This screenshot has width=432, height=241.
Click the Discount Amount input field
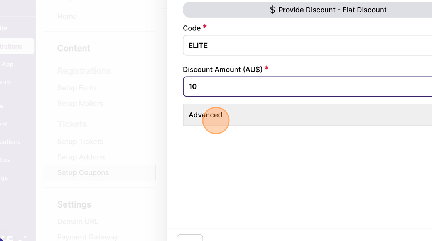point(307,87)
